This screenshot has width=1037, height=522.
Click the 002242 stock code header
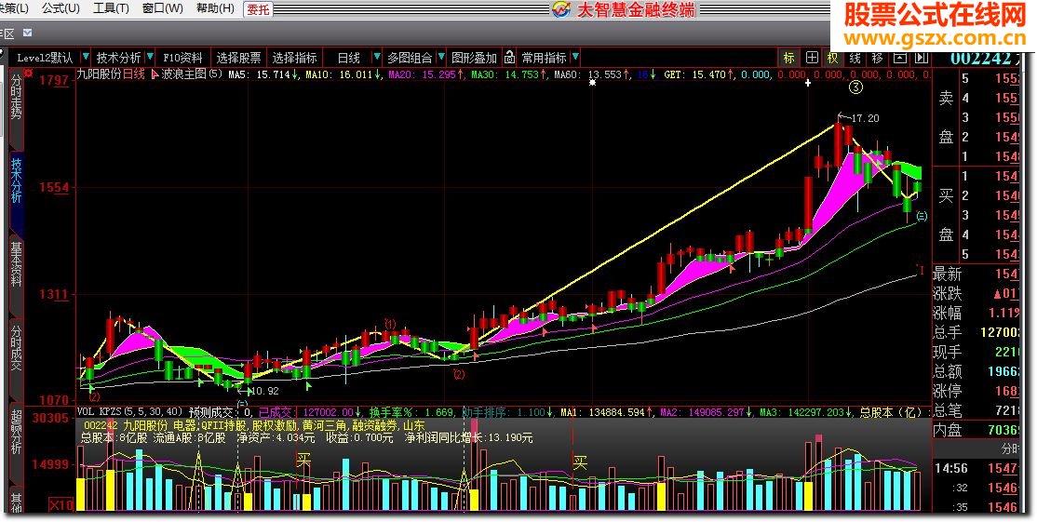point(981,58)
